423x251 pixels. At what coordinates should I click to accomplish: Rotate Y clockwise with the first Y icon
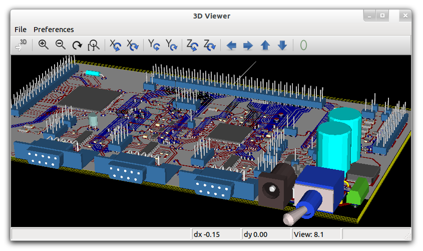[154, 45]
